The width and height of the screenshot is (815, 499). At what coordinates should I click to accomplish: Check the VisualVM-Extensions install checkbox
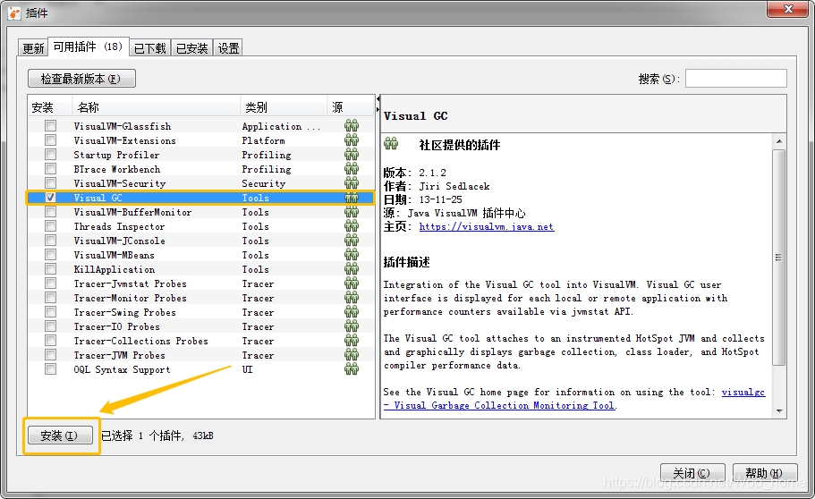pos(50,140)
